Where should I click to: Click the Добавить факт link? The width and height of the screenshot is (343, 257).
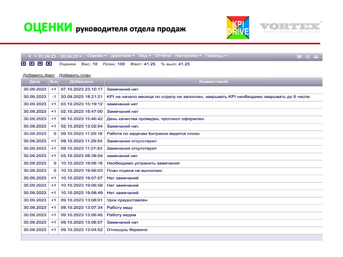click(x=39, y=75)
